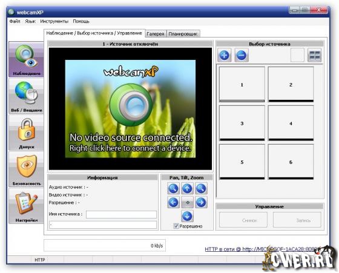This screenshot has height=273, width=339.
Task: Select source slot 4
Action: pos(291,123)
